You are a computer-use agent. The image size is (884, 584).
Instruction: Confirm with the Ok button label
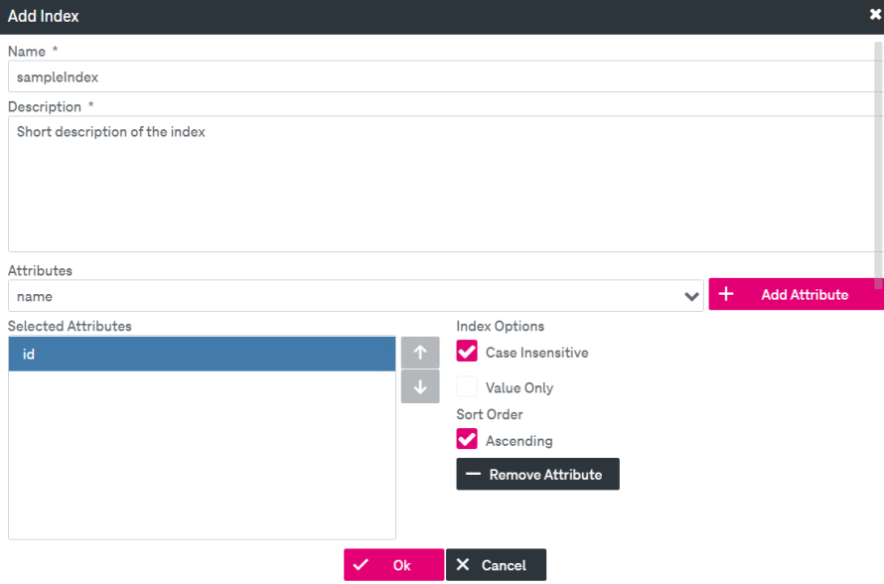[x=401, y=565]
